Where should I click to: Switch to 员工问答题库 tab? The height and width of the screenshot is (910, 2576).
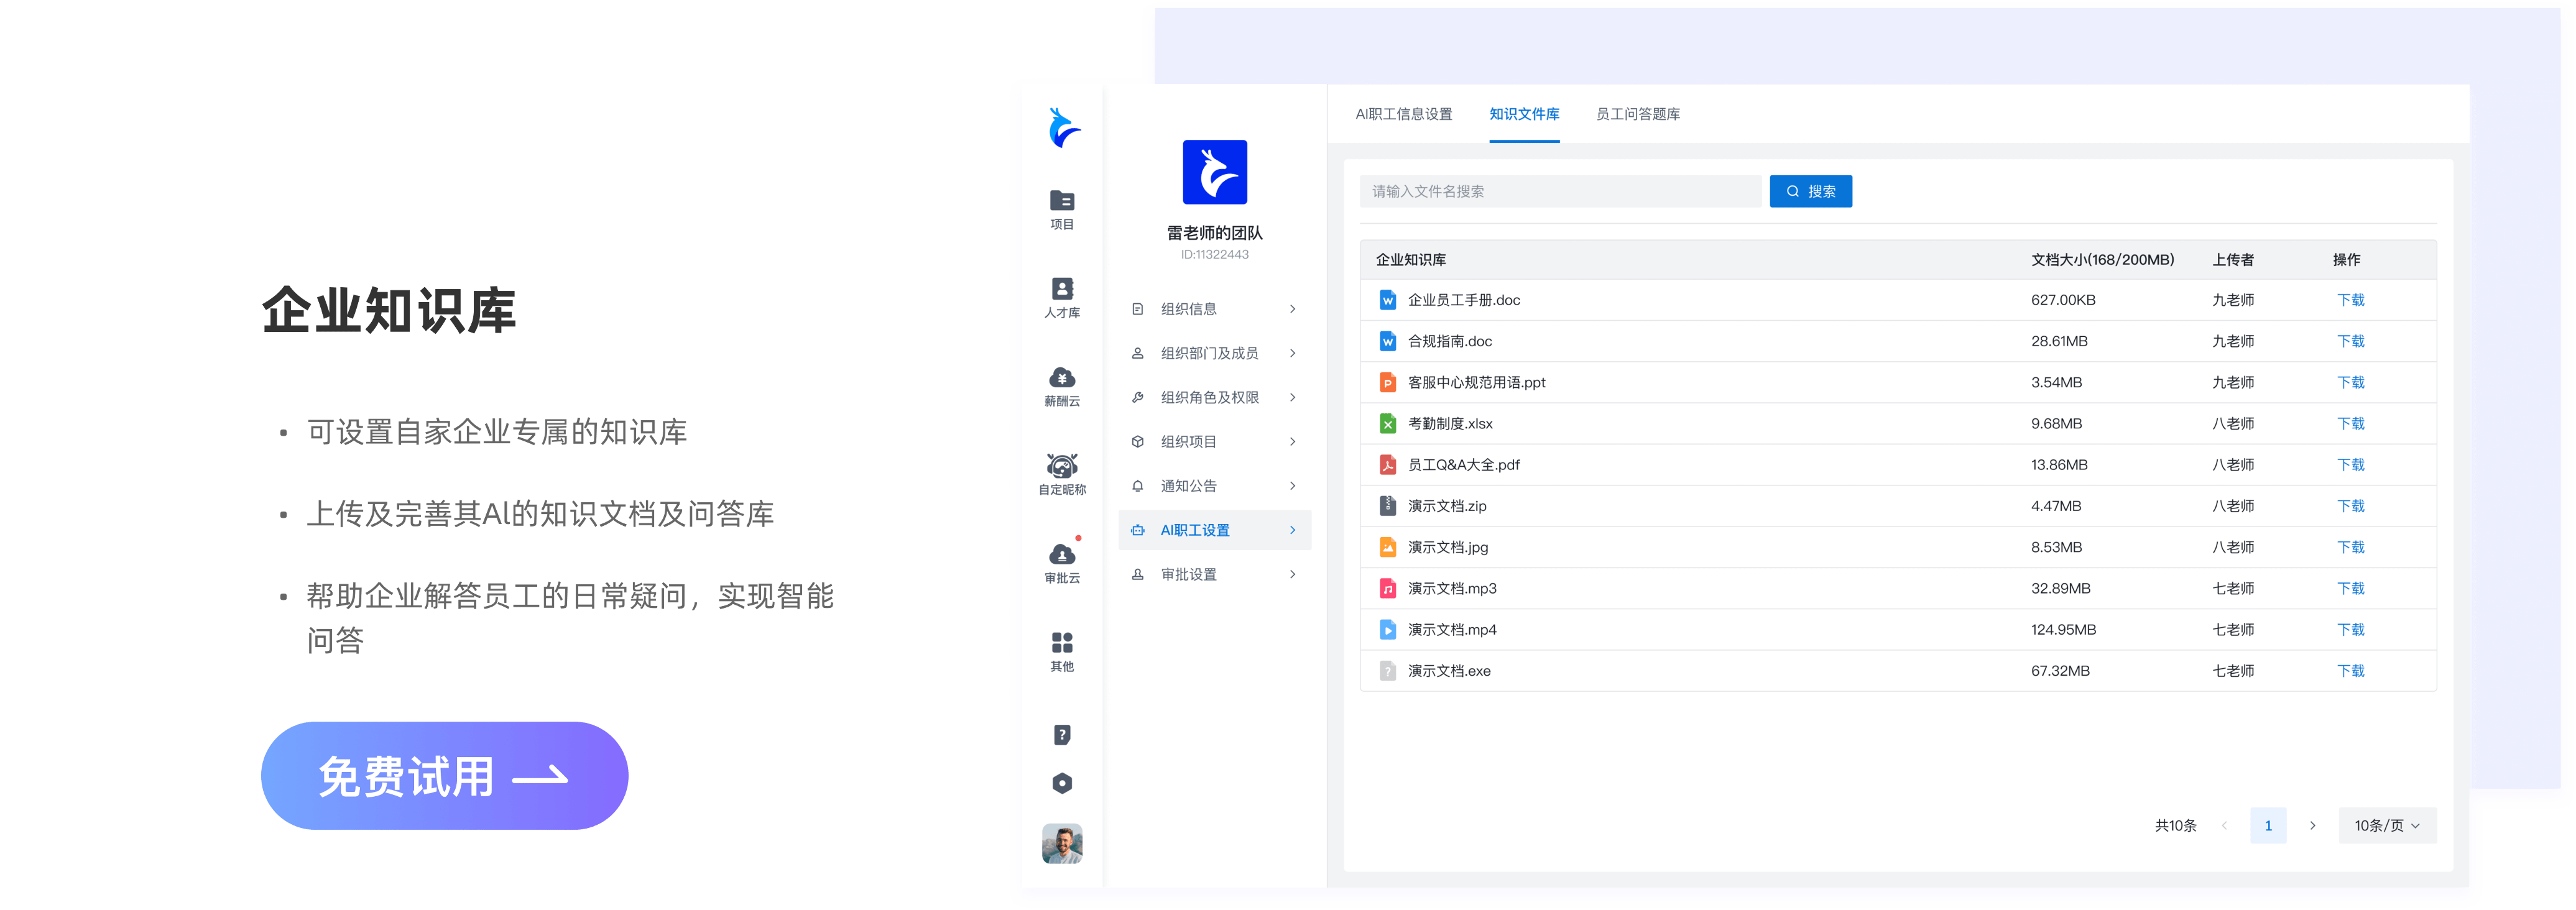pyautogui.click(x=1637, y=114)
